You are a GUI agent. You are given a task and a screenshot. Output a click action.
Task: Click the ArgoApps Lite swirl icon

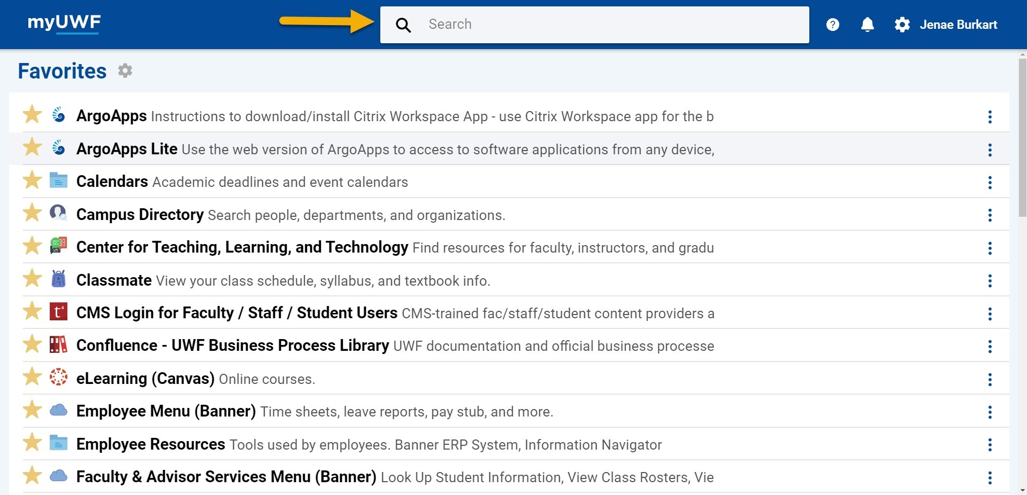[58, 147]
